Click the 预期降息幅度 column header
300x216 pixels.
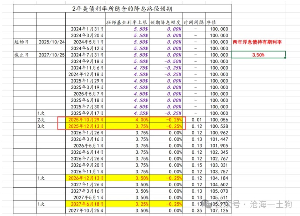pyautogui.click(x=166, y=23)
